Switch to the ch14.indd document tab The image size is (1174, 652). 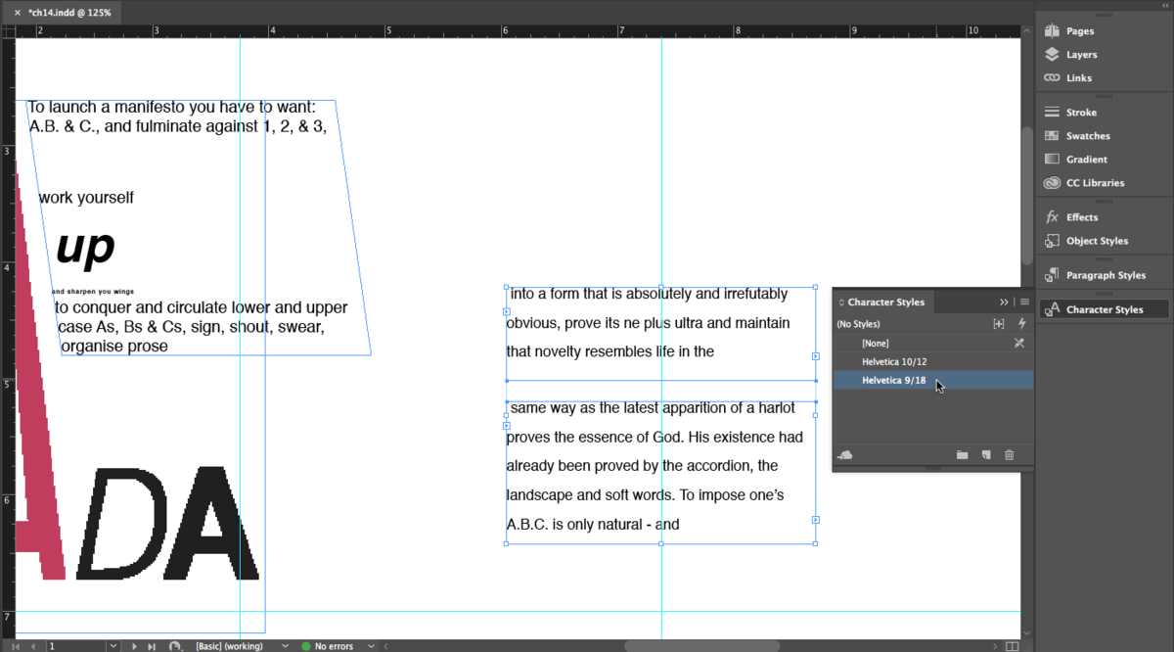pyautogui.click(x=68, y=13)
